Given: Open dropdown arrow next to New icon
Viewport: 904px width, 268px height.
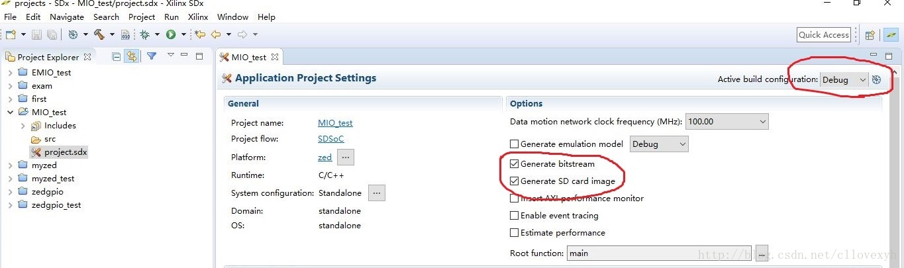Looking at the screenshot, I should (x=24, y=34).
